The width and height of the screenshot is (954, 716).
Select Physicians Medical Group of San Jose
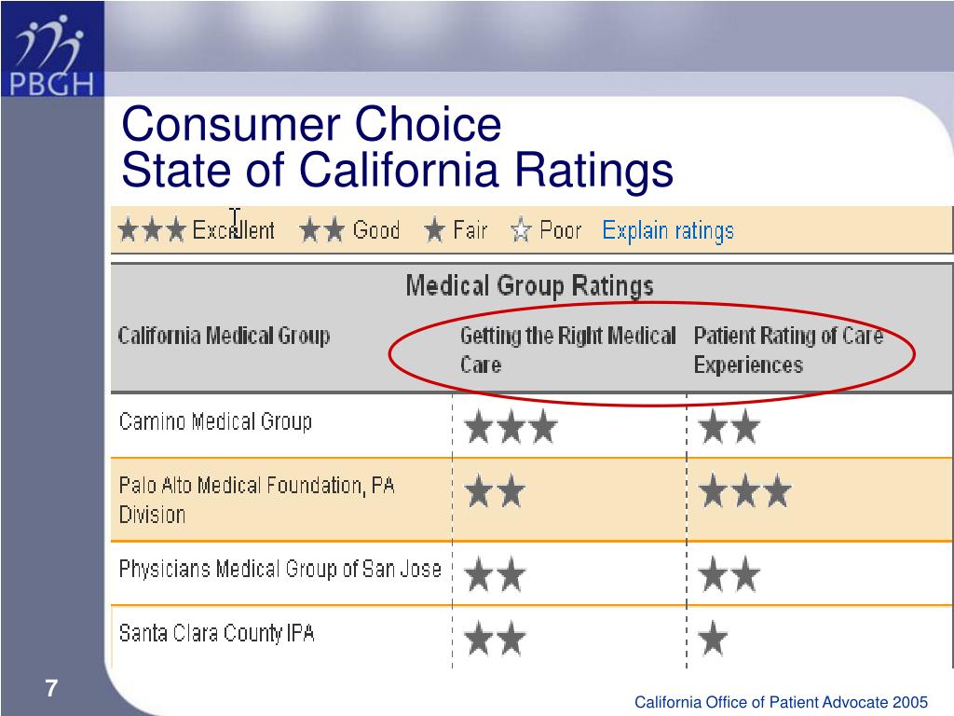coord(279,569)
